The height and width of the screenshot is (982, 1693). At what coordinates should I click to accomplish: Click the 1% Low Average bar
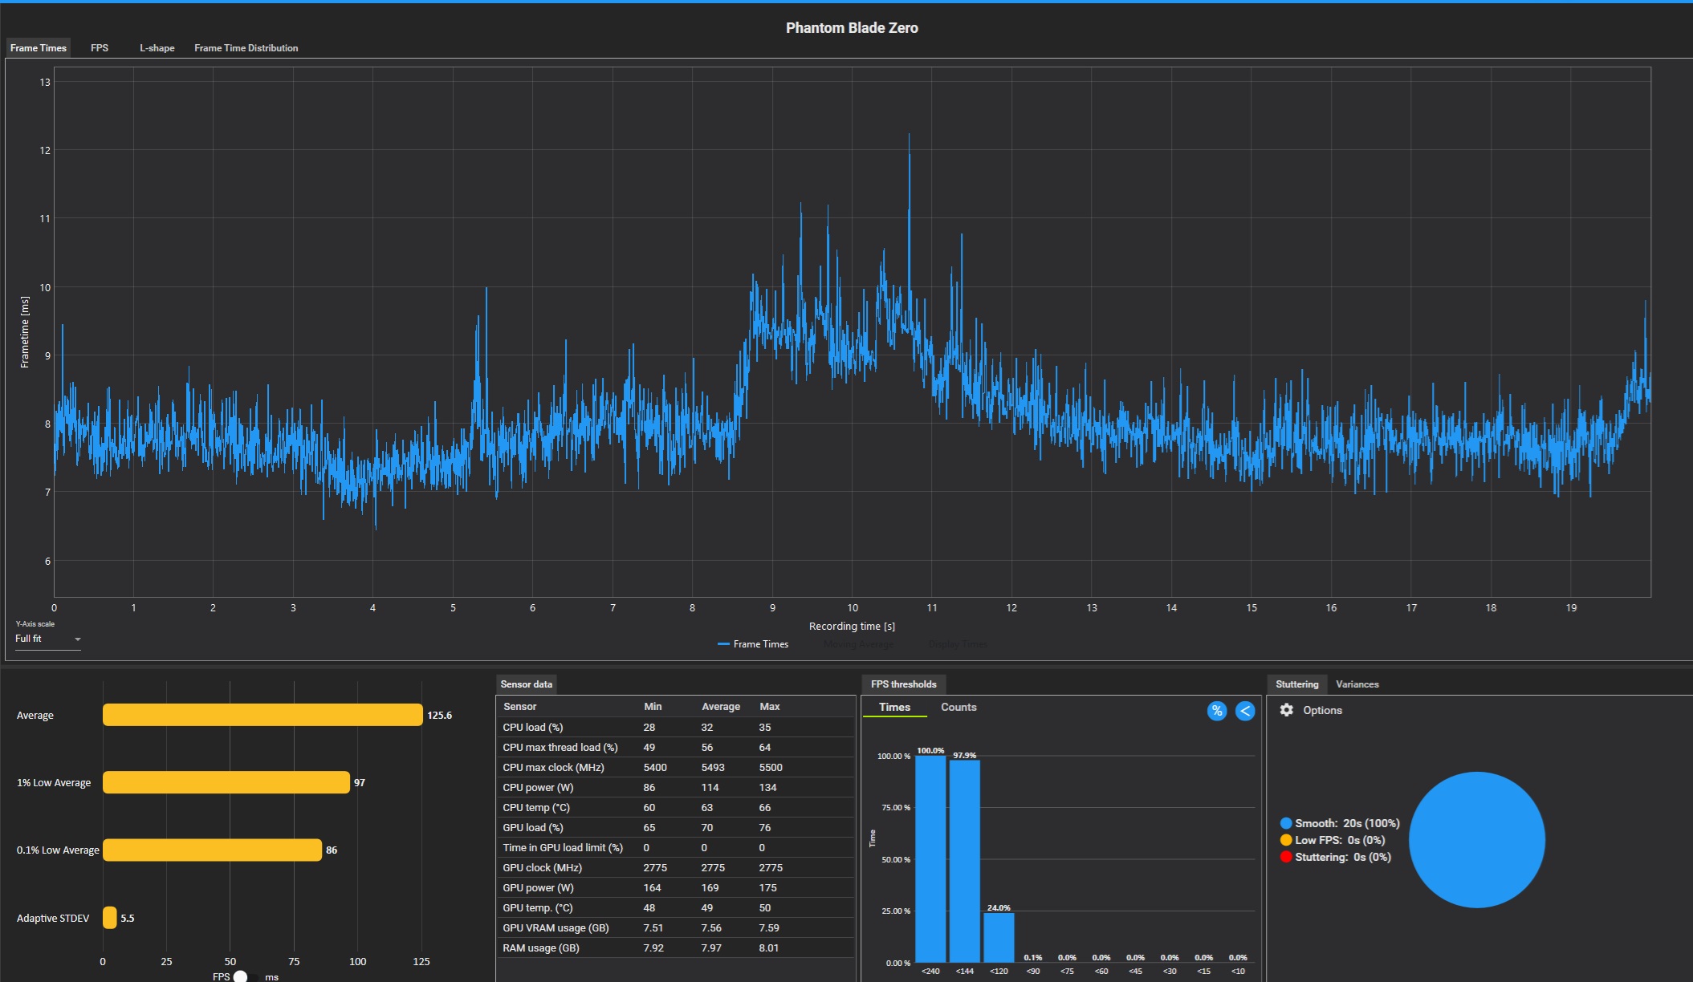(226, 782)
